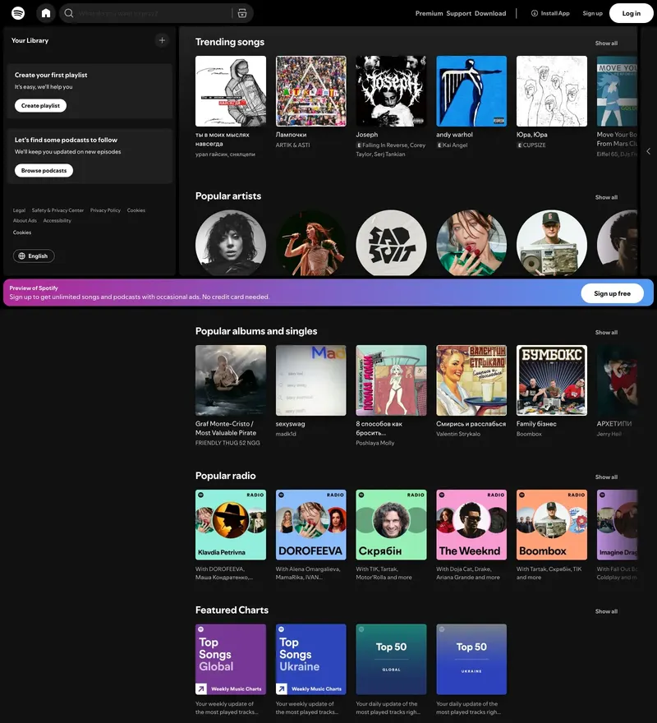
Task: Show all Popular albums and singles
Action: 606,332
